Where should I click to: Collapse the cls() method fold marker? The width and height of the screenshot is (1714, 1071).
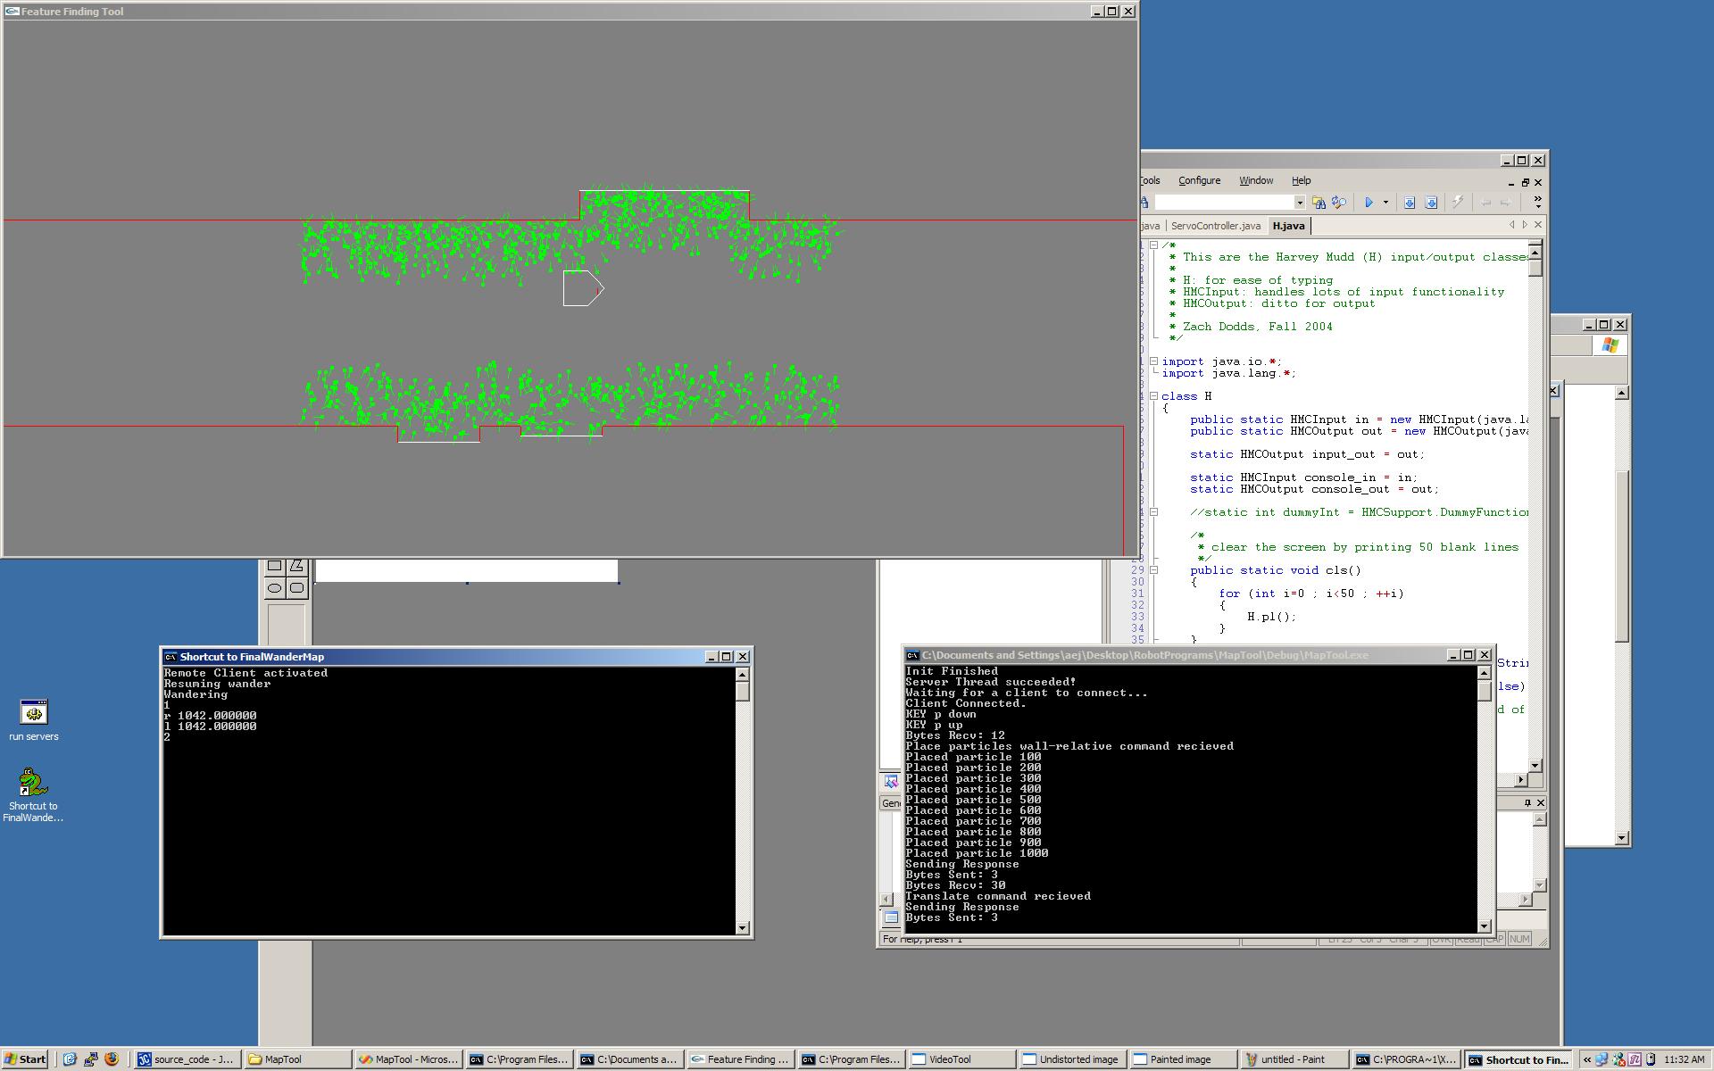(x=1153, y=570)
